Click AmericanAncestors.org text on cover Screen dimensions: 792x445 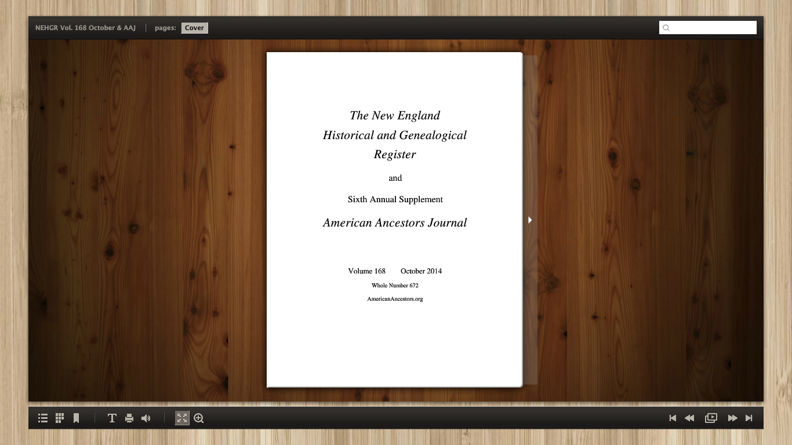click(395, 299)
